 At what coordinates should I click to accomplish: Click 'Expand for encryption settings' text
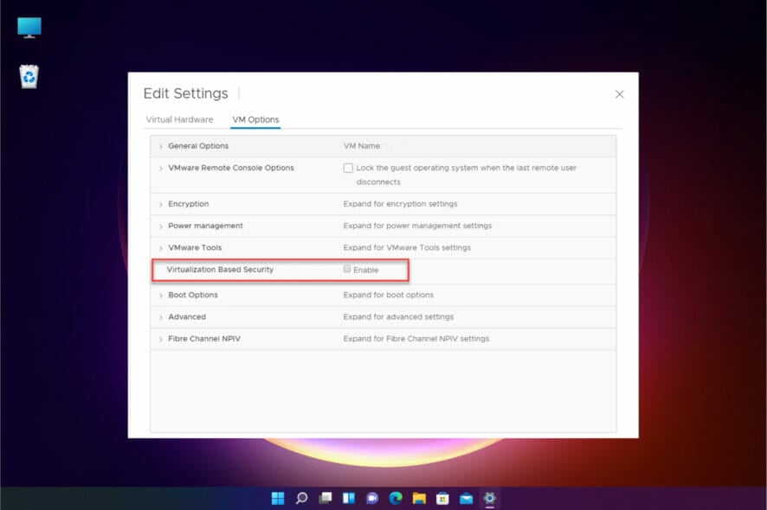[x=400, y=204]
